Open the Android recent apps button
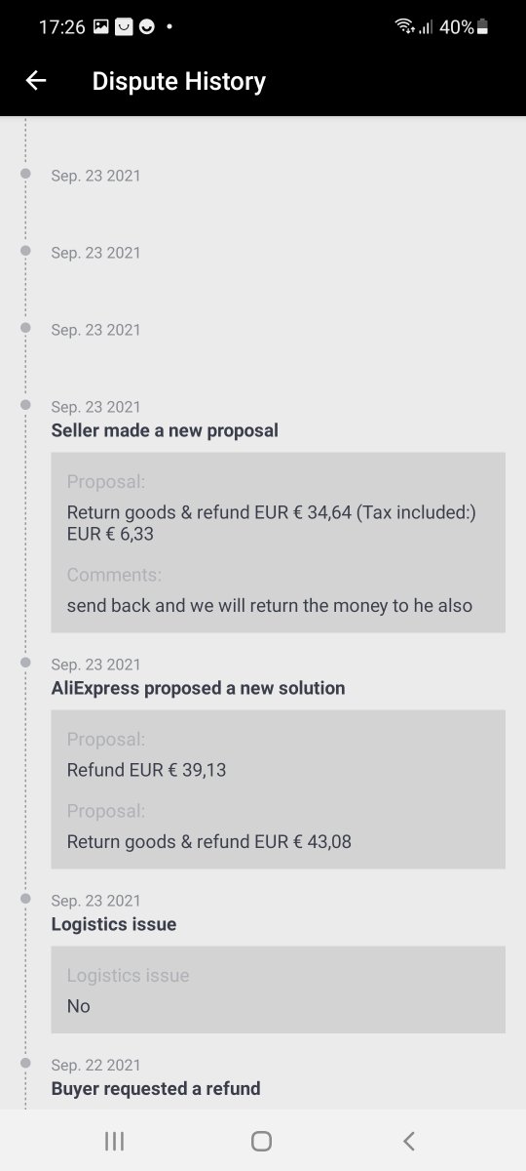 pos(114,1141)
